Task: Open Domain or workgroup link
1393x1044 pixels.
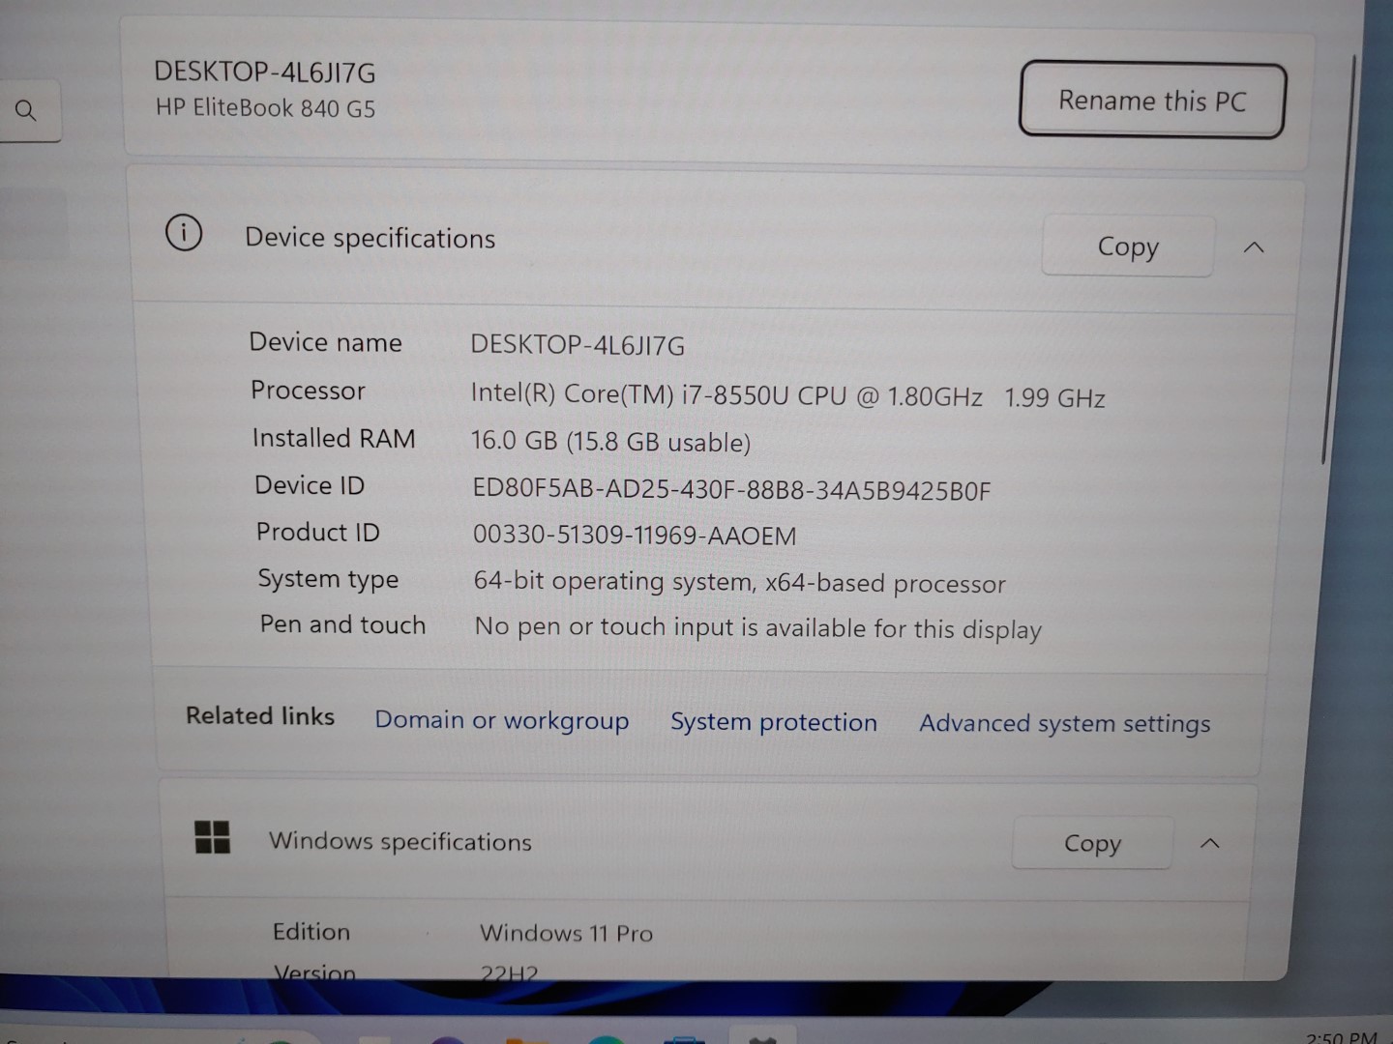Action: click(x=501, y=720)
